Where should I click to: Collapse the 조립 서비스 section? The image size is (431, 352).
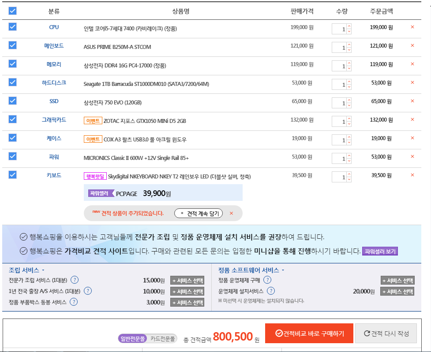[26, 270]
